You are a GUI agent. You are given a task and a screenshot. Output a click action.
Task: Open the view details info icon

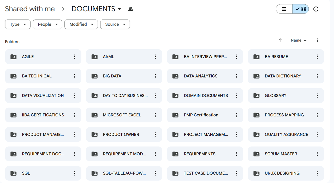316,9
